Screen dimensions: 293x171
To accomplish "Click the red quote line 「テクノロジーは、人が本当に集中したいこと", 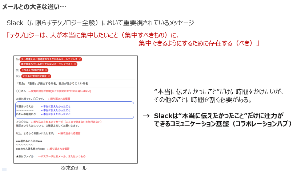I will click(x=92, y=35).
